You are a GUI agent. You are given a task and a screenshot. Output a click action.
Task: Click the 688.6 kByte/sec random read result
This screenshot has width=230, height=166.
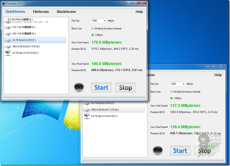(117, 70)
